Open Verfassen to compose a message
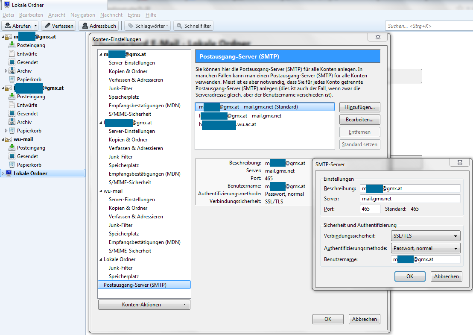This screenshot has width=473, height=335. (58, 26)
